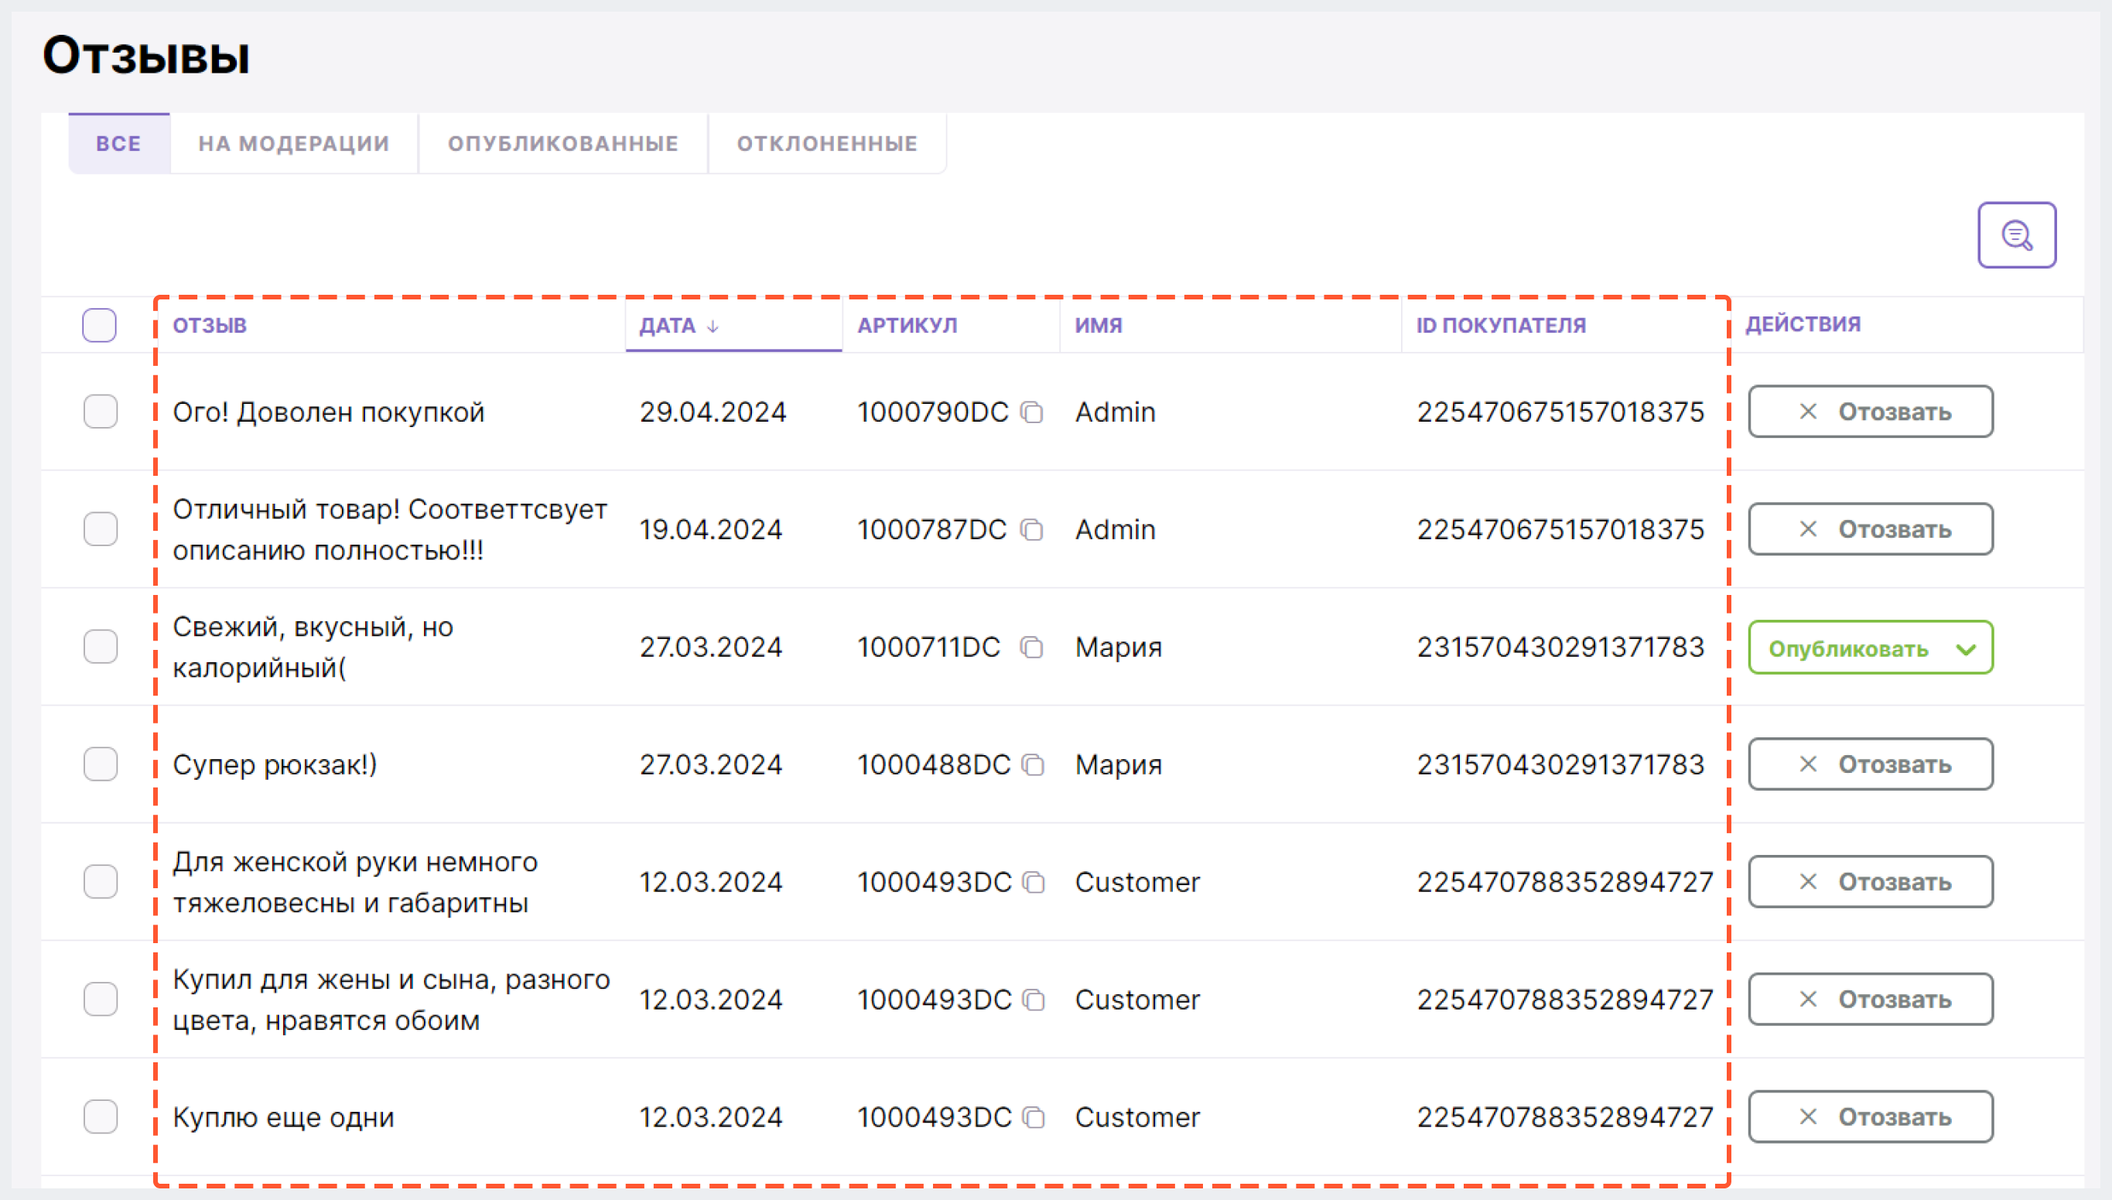Copy article 1000711DC with copy icon
The height and width of the screenshot is (1200, 2112).
tap(1032, 647)
